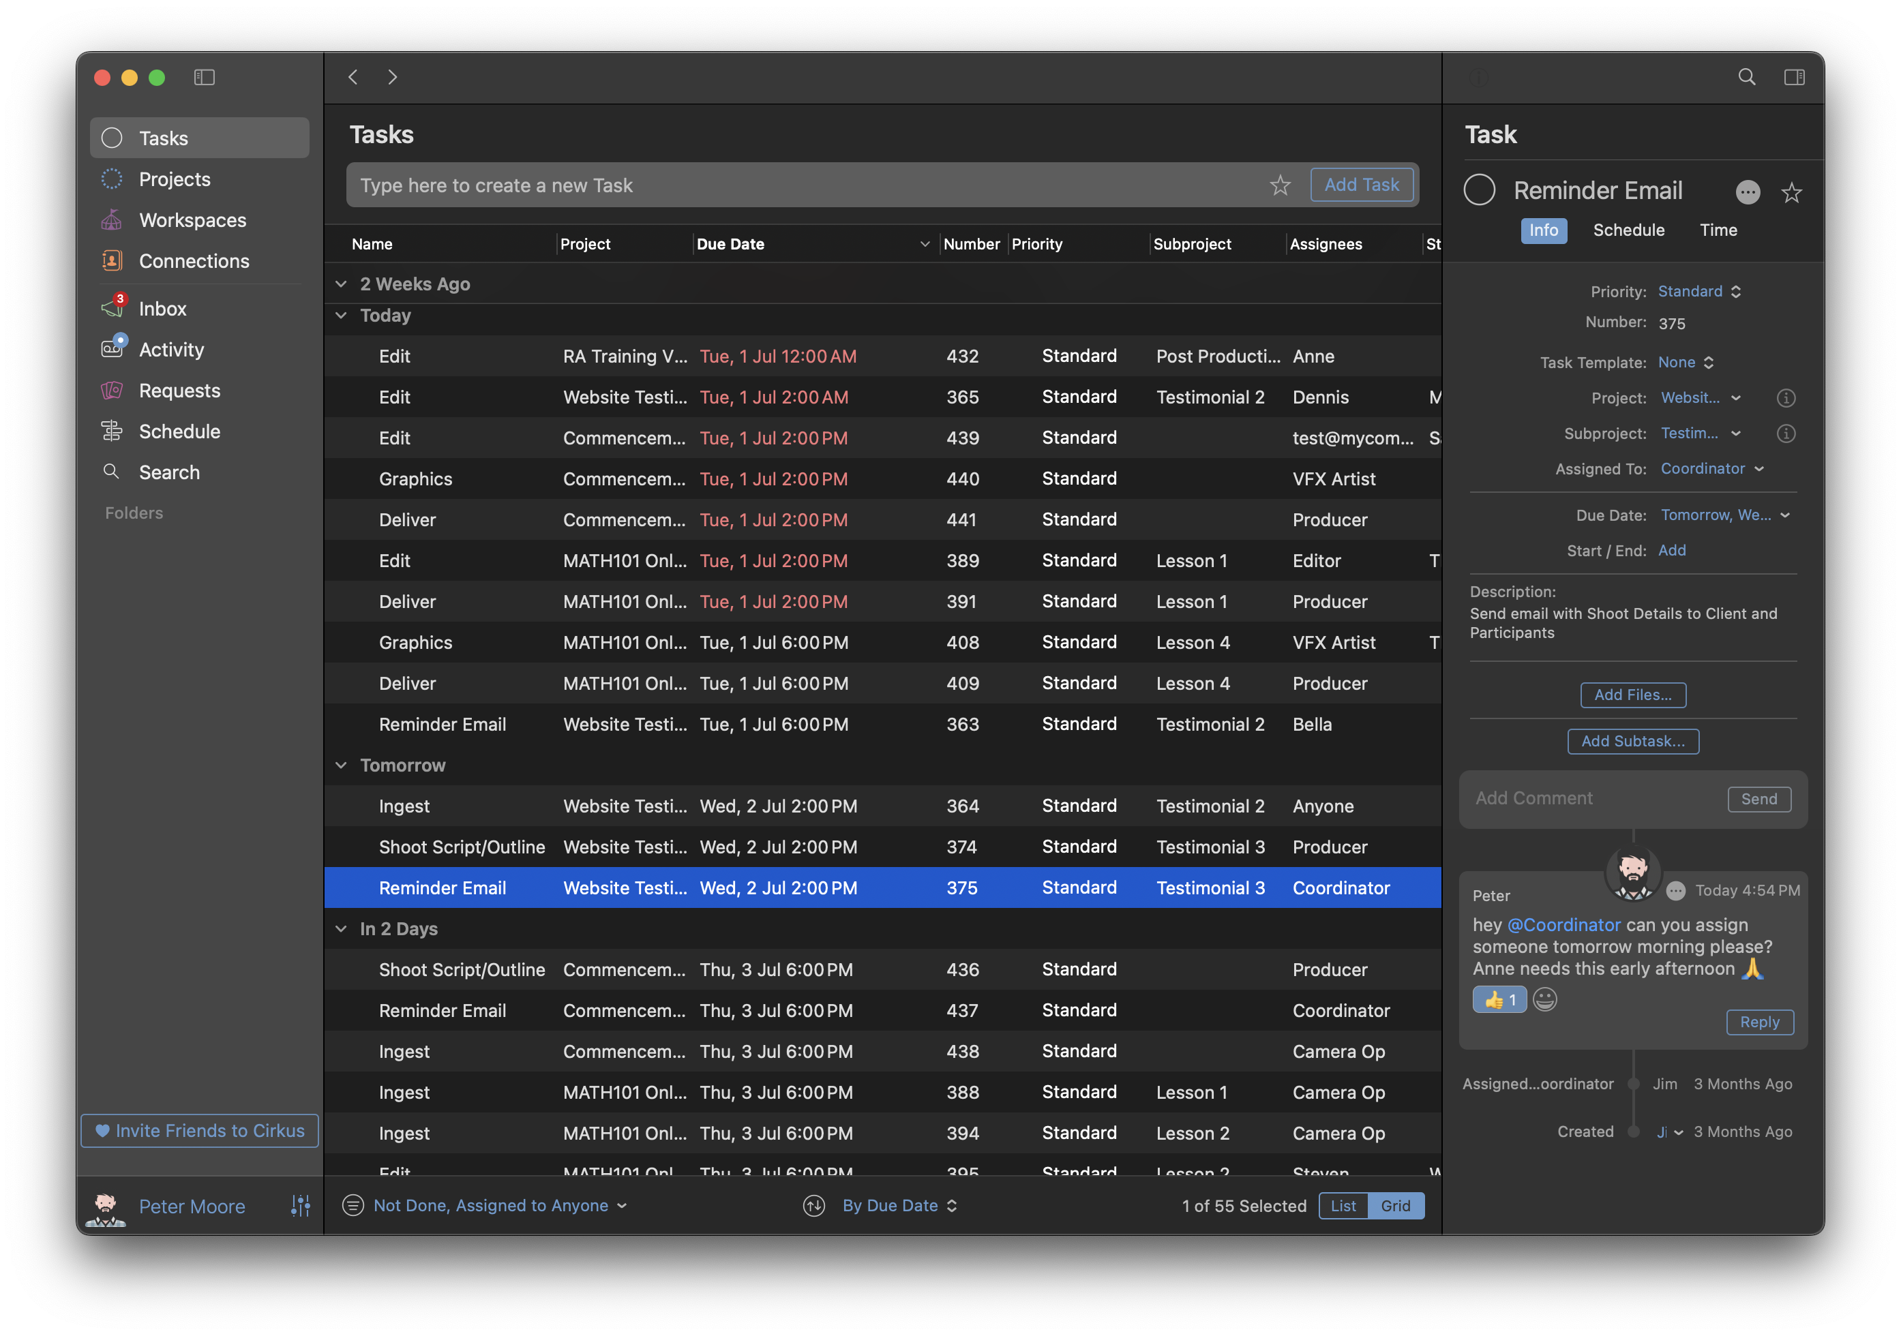This screenshot has height=1336, width=1901.
Task: Switch to the Time tab
Action: pyautogui.click(x=1718, y=230)
